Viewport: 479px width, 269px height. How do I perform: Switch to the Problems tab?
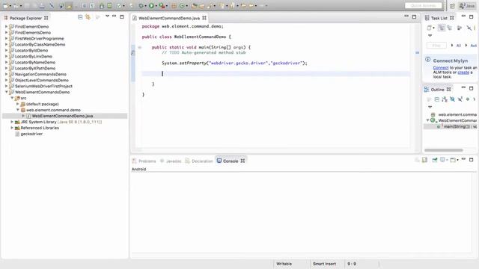pos(144,161)
